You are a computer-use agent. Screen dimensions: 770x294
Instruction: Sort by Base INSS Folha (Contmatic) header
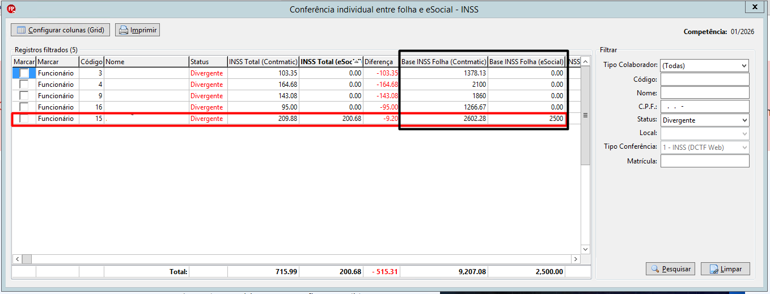[x=444, y=62]
